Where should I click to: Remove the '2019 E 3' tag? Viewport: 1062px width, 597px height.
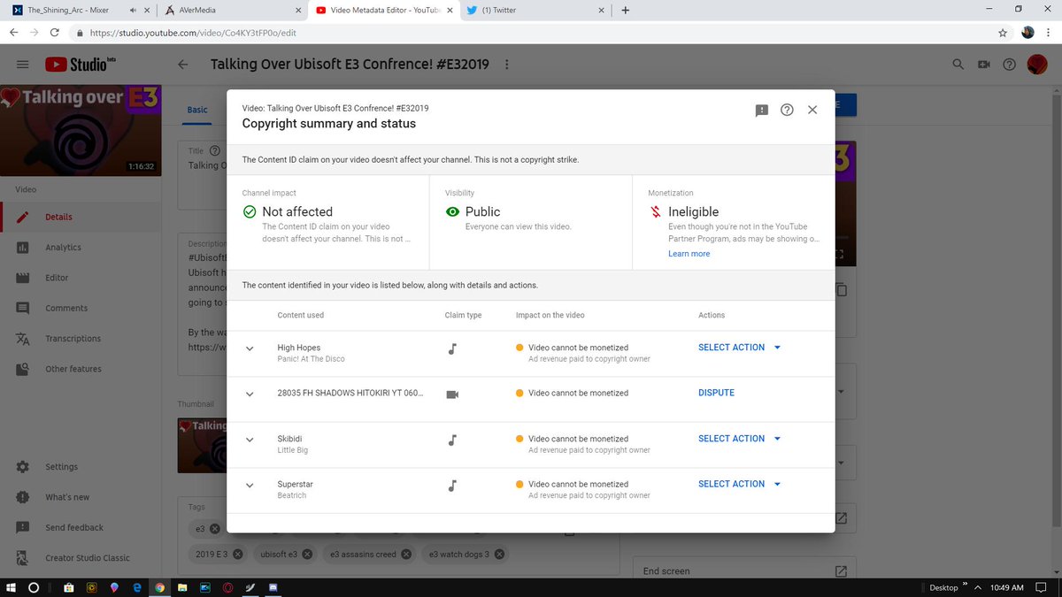point(239,555)
